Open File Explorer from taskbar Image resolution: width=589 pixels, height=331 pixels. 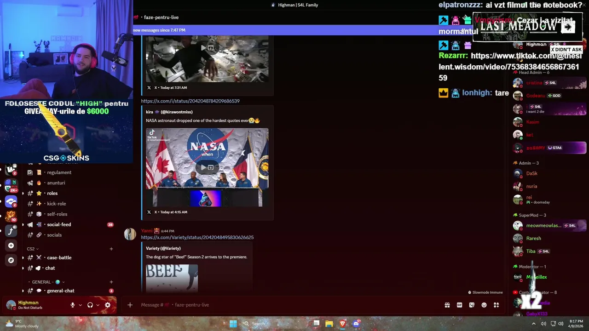[x=329, y=324]
